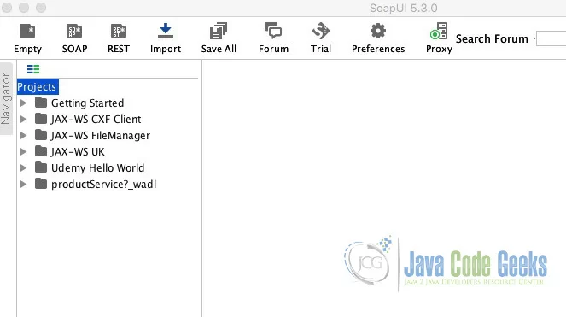Select the productService?_wadl label
This screenshot has height=317, width=566.
pos(103,185)
